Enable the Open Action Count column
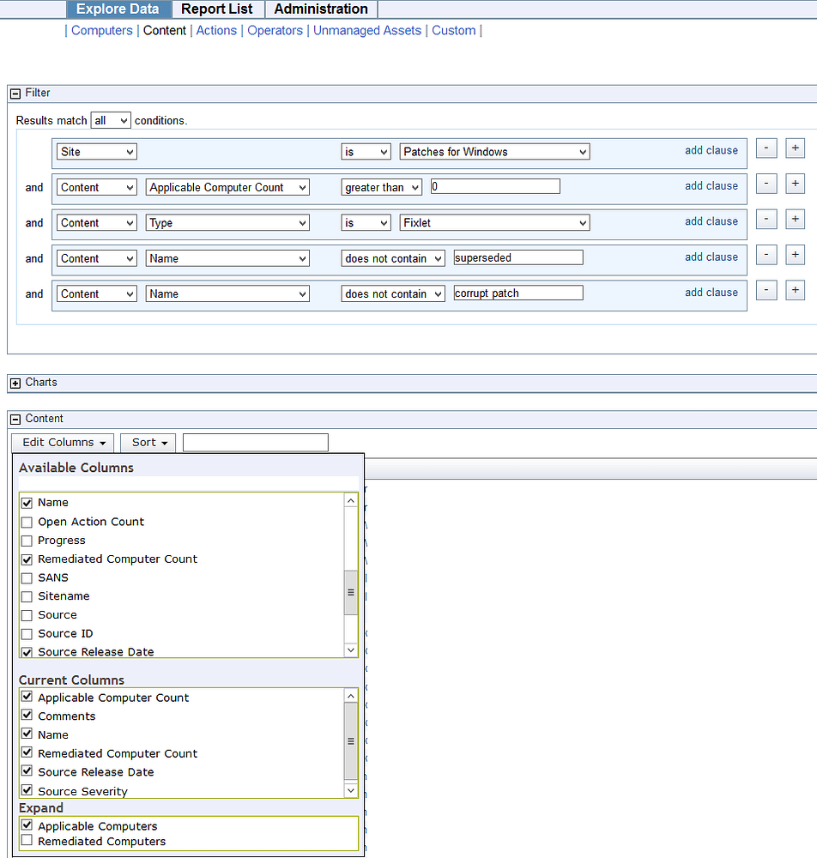Image resolution: width=817 pixels, height=858 pixels. pos(27,522)
